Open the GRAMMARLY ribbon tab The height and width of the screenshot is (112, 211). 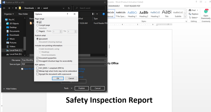(x=114, y=6)
